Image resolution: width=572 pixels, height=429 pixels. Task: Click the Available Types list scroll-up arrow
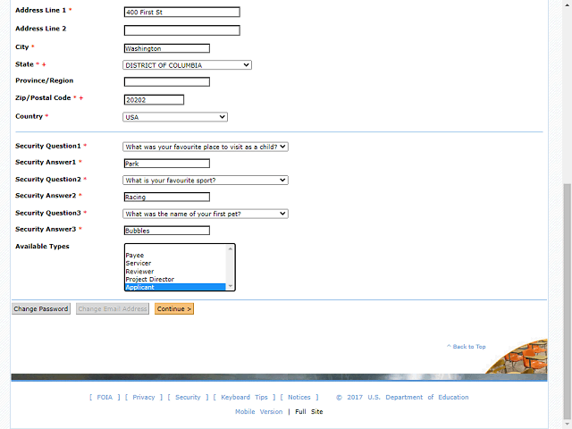coord(231,248)
